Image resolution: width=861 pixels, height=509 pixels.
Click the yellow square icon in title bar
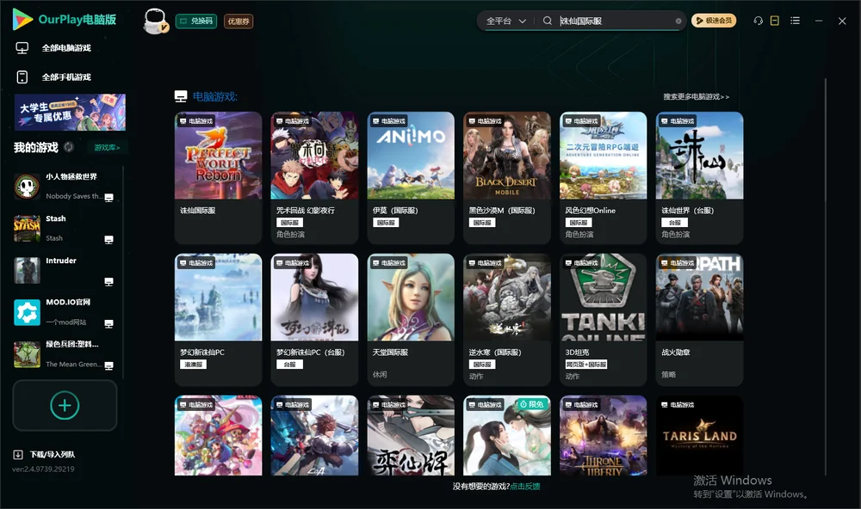click(775, 21)
